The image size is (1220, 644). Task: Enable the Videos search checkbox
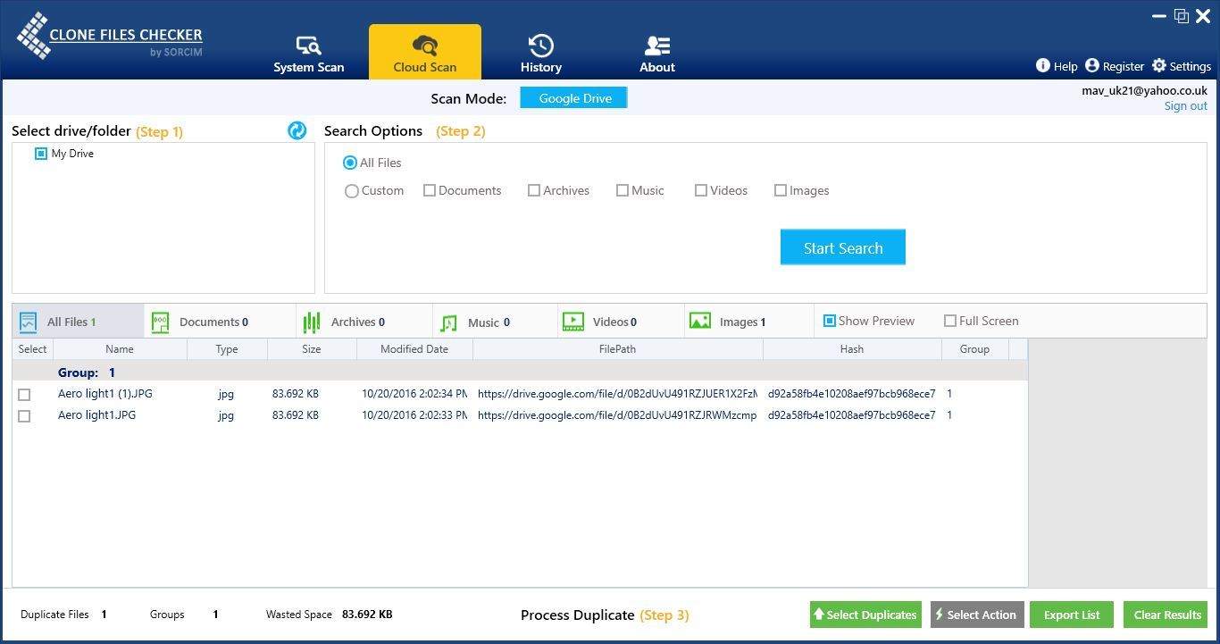(x=701, y=190)
